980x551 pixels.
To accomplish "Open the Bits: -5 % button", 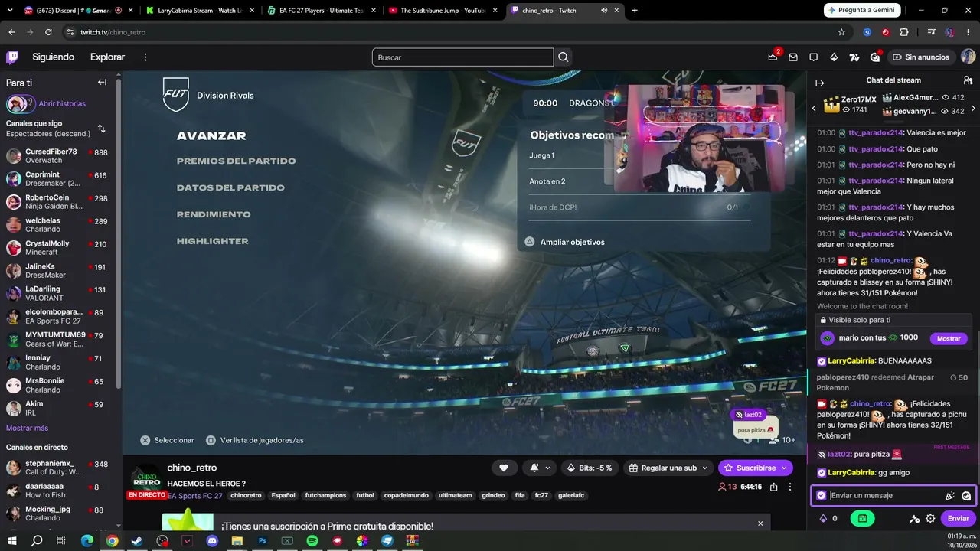I will click(x=590, y=468).
